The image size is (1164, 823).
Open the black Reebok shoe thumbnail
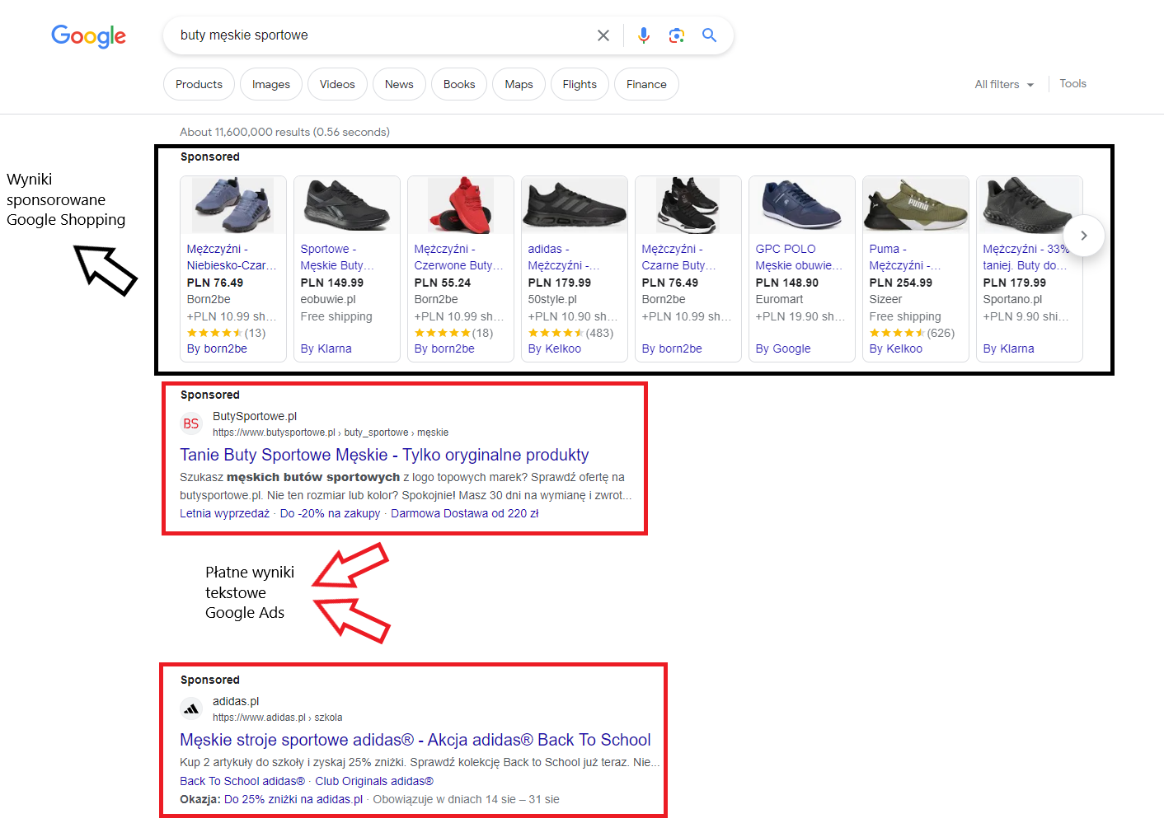tap(347, 205)
